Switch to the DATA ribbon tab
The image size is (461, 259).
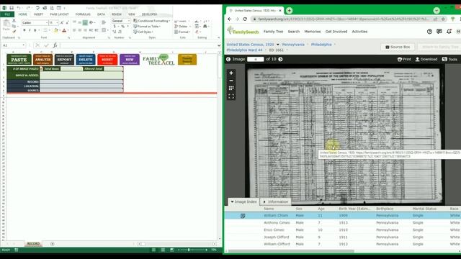click(x=101, y=14)
